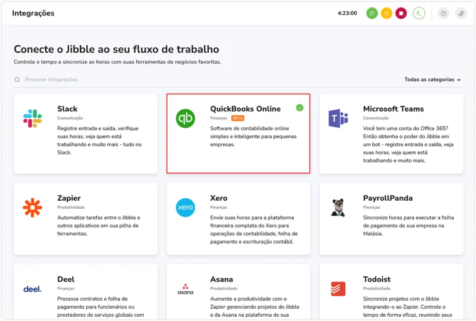Click the Slack logo icon
The height and width of the screenshot is (321, 476).
coord(32,118)
